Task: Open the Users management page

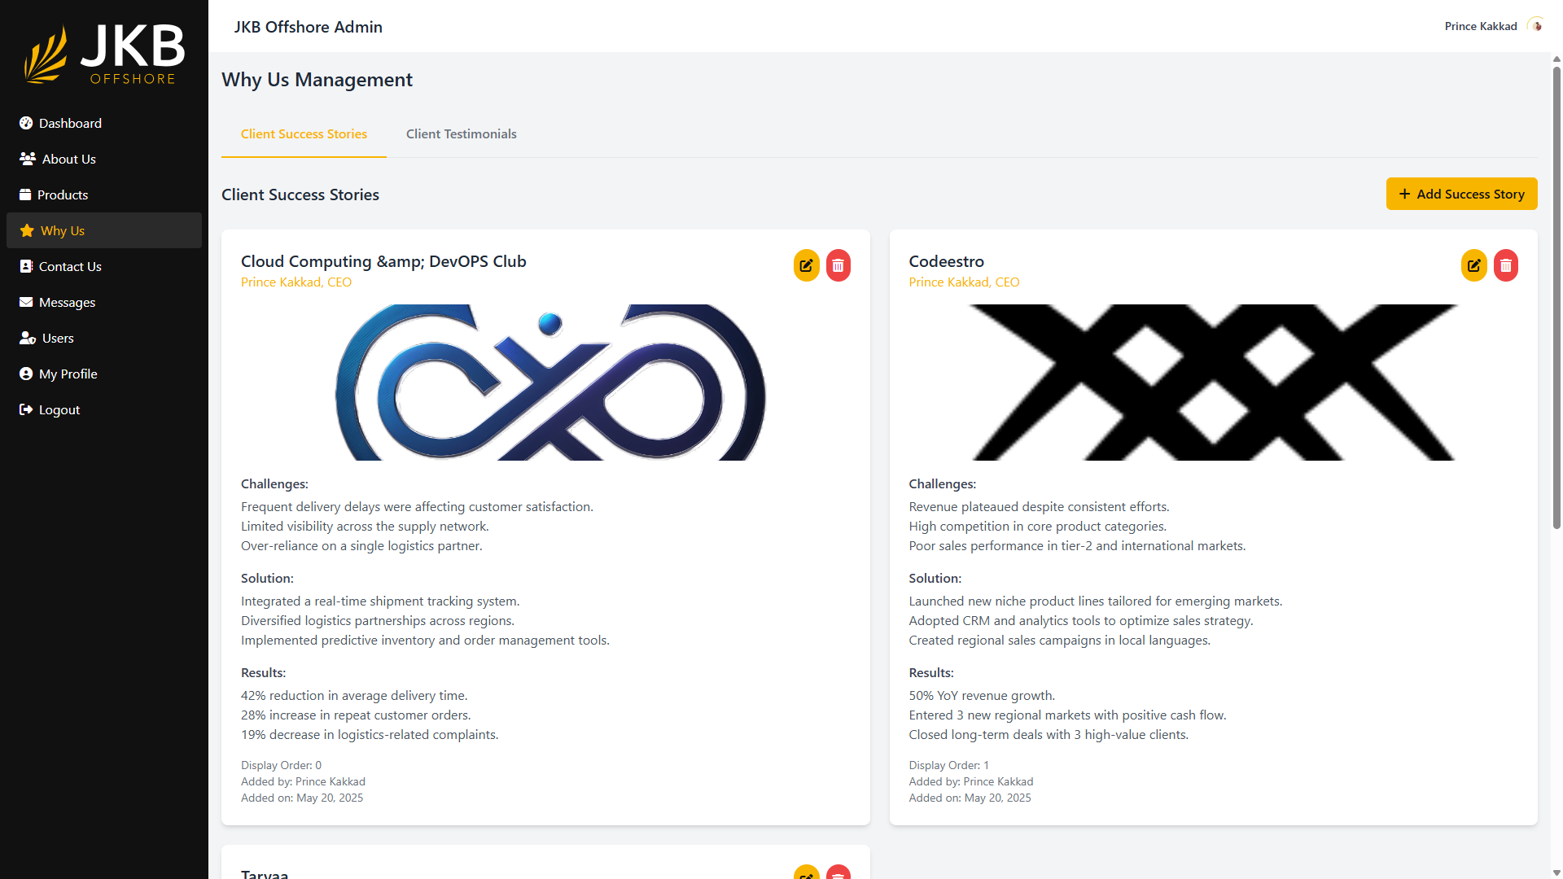Action: 58,338
